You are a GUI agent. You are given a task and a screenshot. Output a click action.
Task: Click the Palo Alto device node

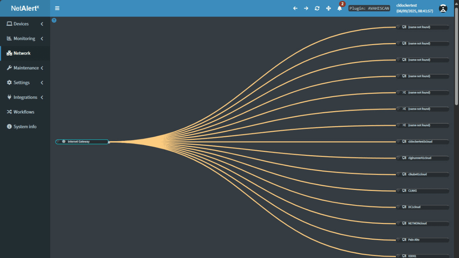[422, 240]
